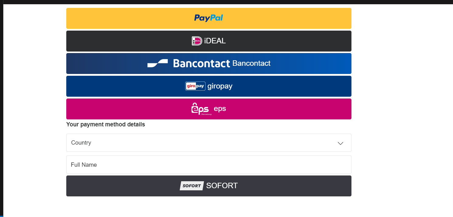Click the giropay logo badge
This screenshot has height=217, width=453.
coord(195,86)
